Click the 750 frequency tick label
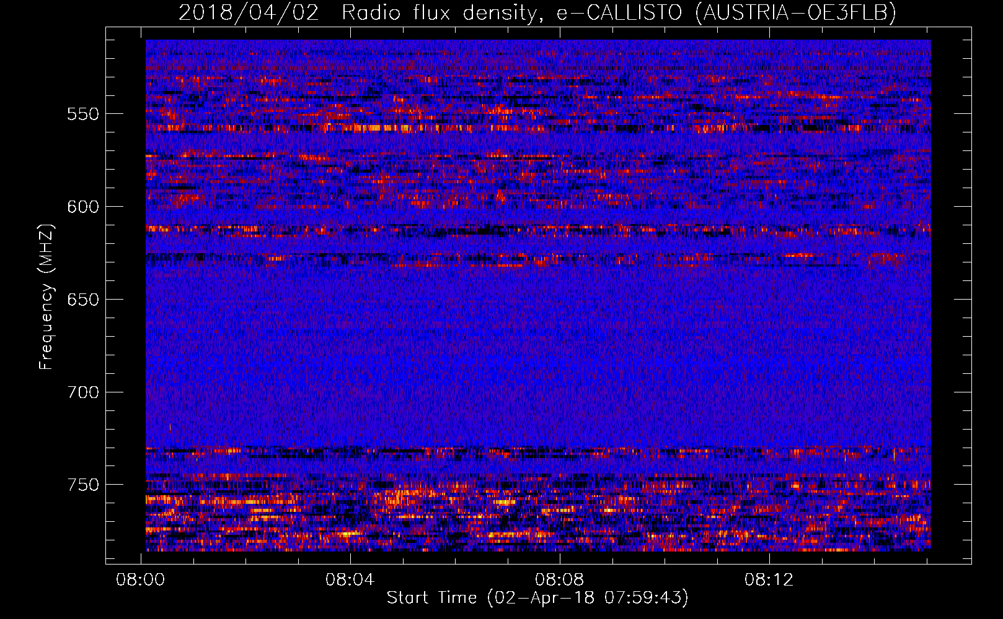Image resolution: width=1003 pixels, height=619 pixels. pos(83,485)
